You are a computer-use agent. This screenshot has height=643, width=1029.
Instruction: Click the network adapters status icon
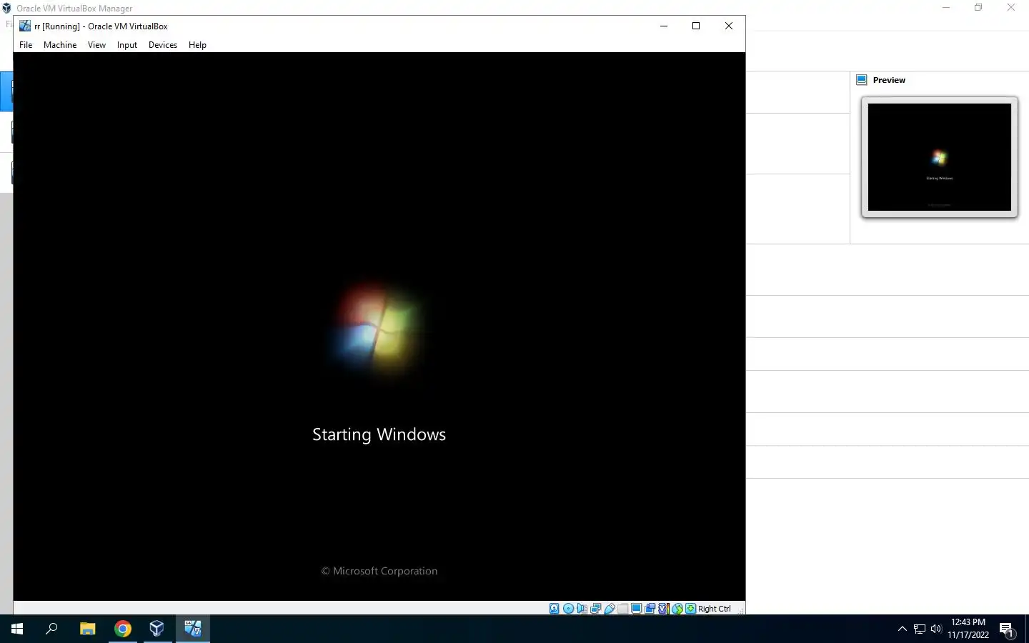point(595,609)
